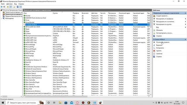
Task: Open File Explorer from the taskbar
Action: 60,103
